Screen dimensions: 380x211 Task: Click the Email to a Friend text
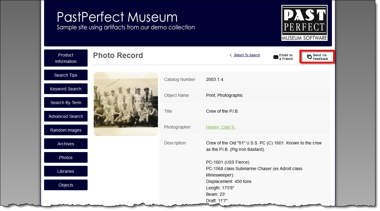(286, 57)
